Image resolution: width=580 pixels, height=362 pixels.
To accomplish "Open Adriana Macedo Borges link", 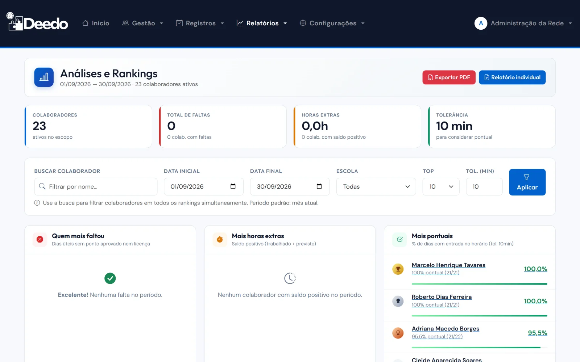I will pyautogui.click(x=446, y=329).
